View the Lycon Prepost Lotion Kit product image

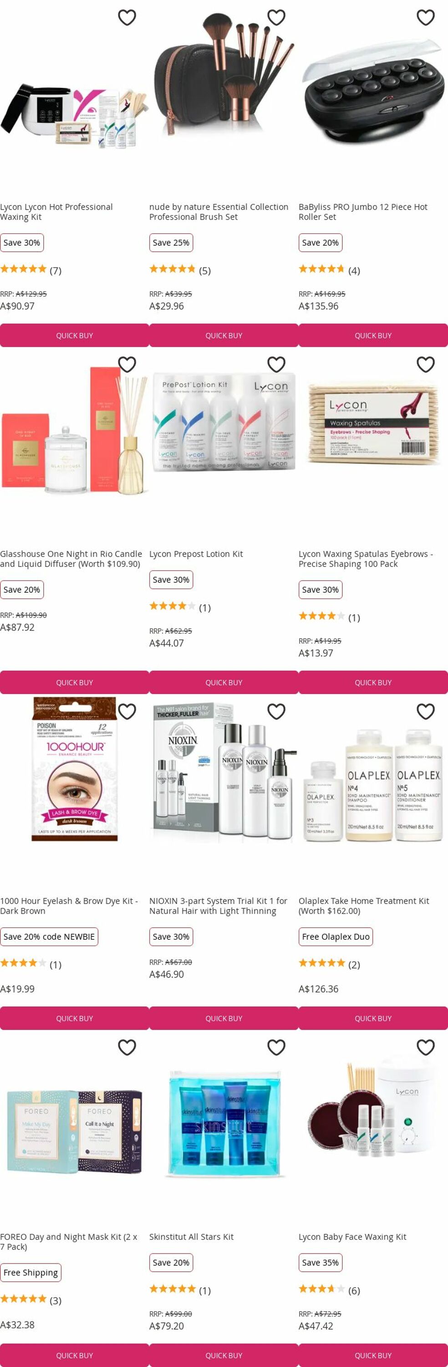point(224,422)
